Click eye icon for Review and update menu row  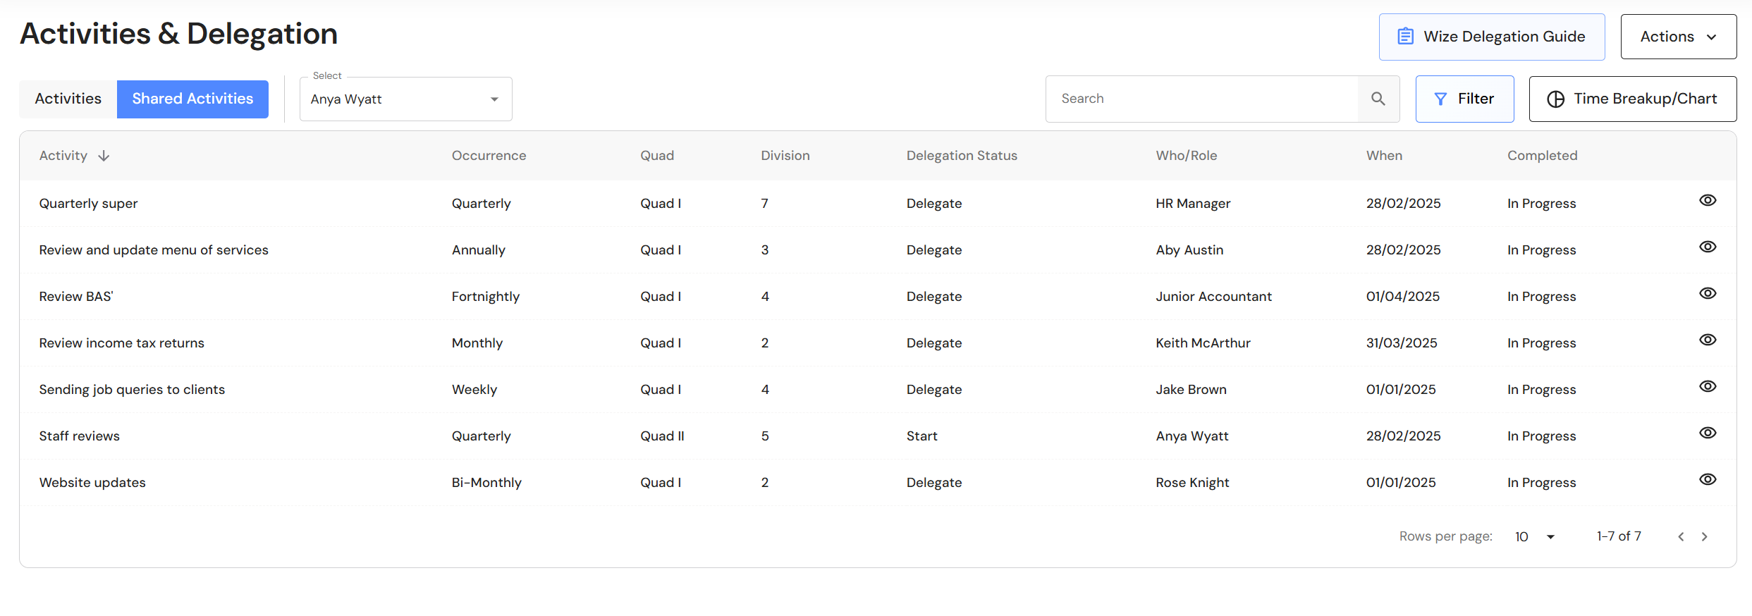[1708, 247]
